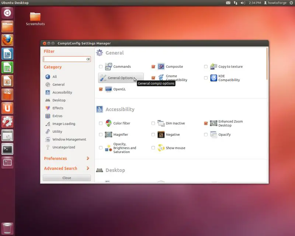Enable the Dim Inactive checkbox
The image size is (295, 236).
point(153,123)
